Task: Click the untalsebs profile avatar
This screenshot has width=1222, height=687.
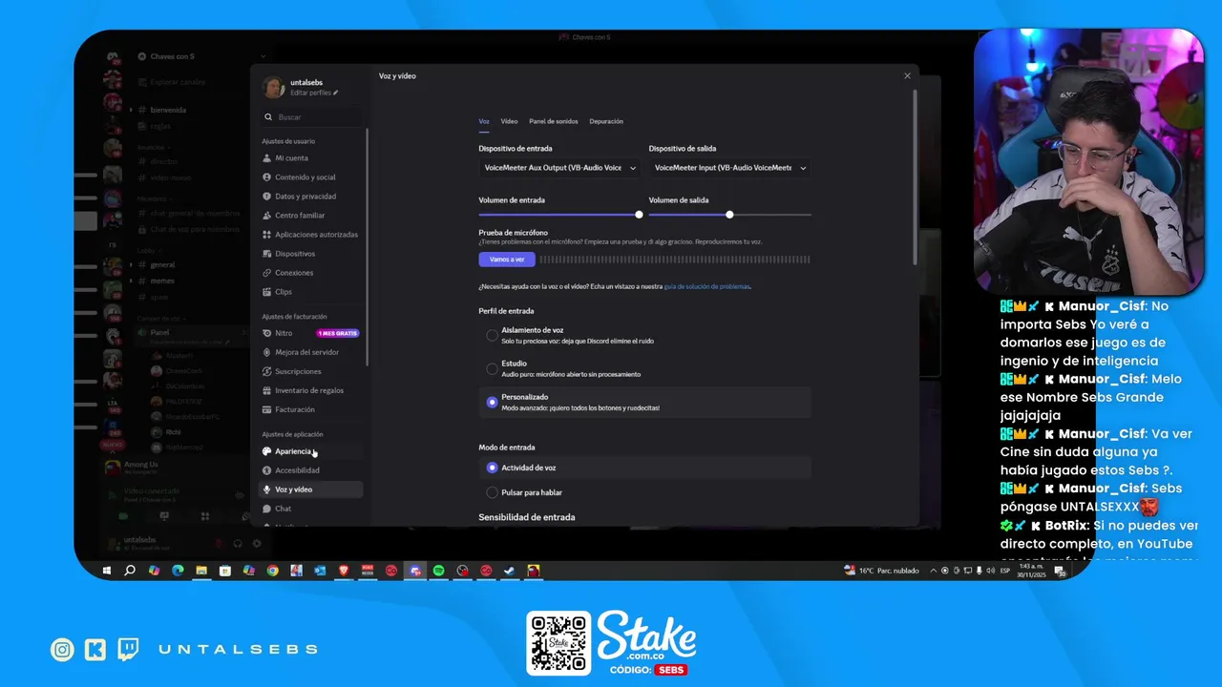Action: click(x=273, y=87)
